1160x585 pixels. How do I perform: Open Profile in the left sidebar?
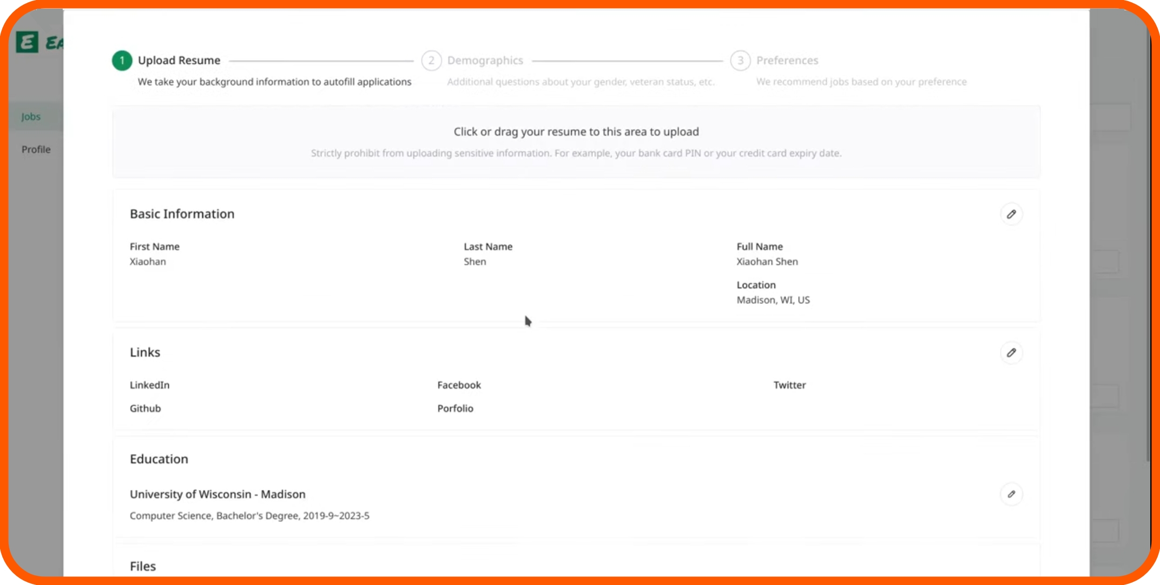(x=36, y=149)
